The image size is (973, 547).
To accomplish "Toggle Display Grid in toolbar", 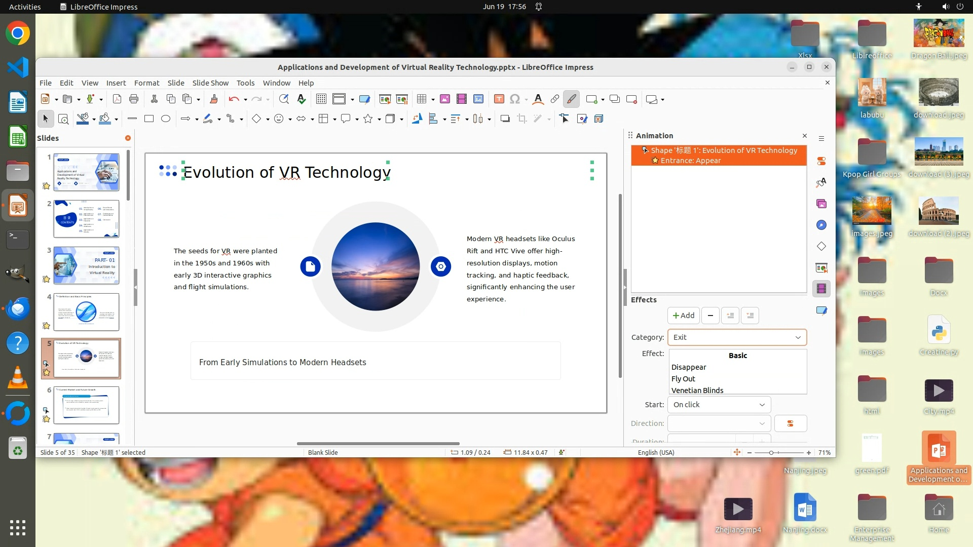I will (x=321, y=99).
